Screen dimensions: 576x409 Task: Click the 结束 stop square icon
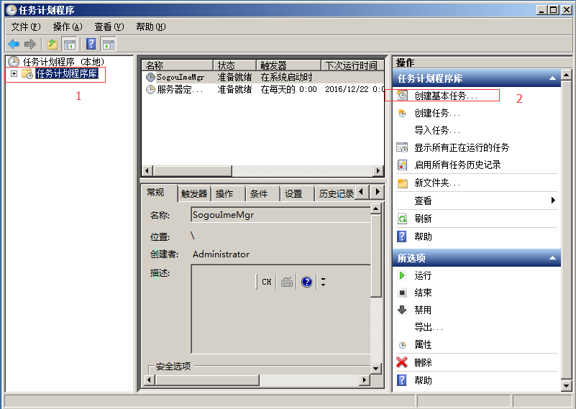click(x=403, y=293)
